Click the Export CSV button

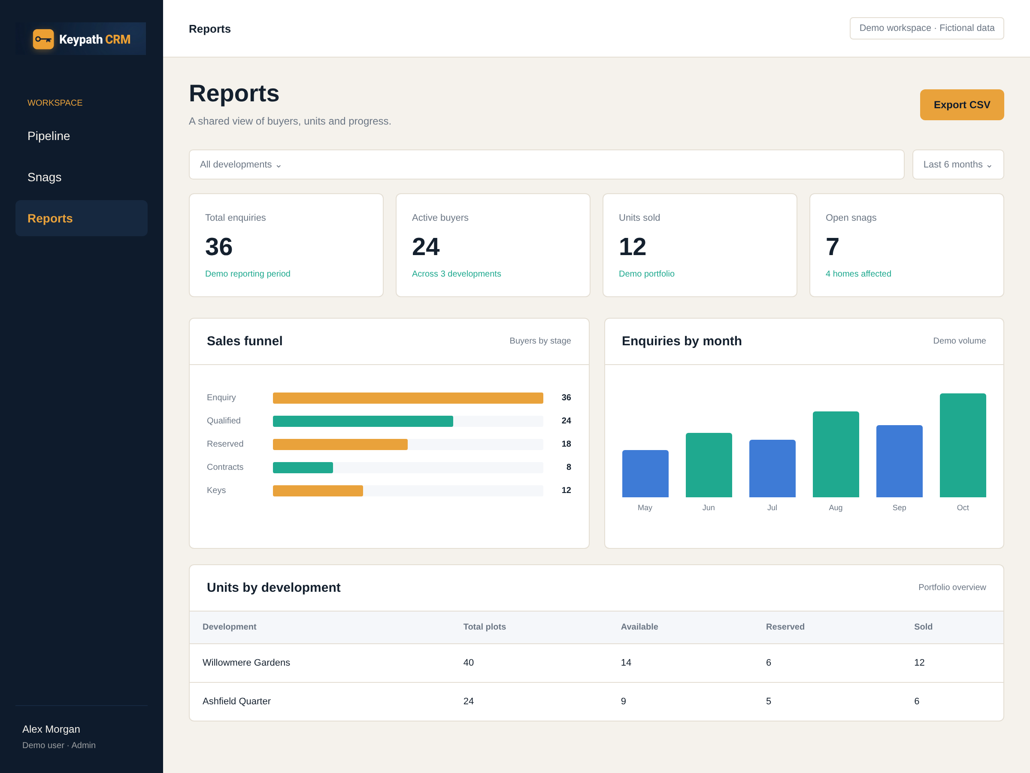(962, 105)
